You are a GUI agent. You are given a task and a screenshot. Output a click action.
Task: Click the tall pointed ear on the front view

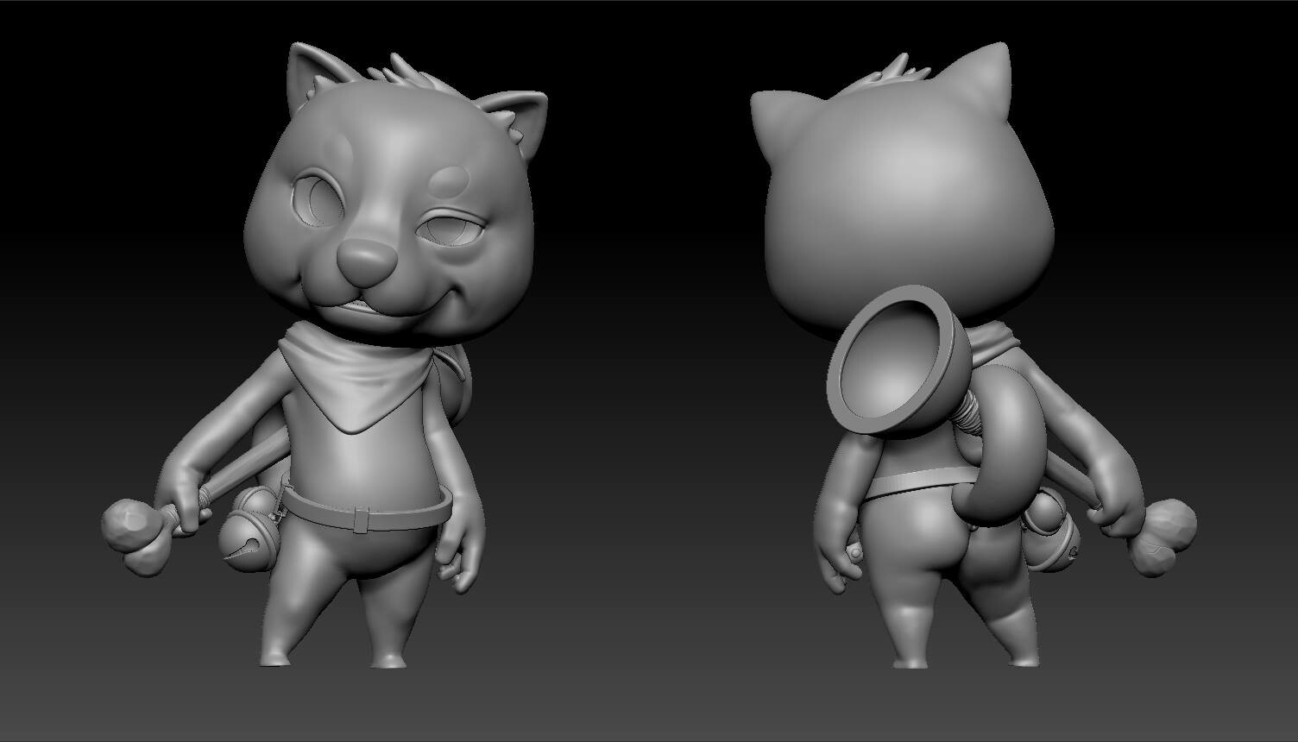pyautogui.click(x=307, y=72)
